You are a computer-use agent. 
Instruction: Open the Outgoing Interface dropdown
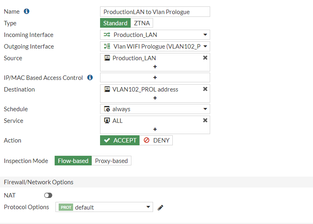[155, 47]
